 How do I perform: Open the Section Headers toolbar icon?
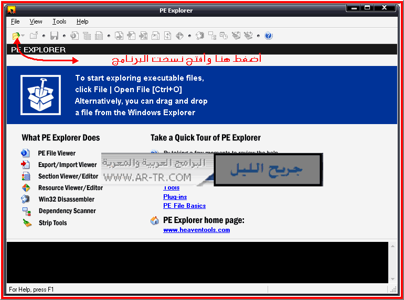click(99, 36)
